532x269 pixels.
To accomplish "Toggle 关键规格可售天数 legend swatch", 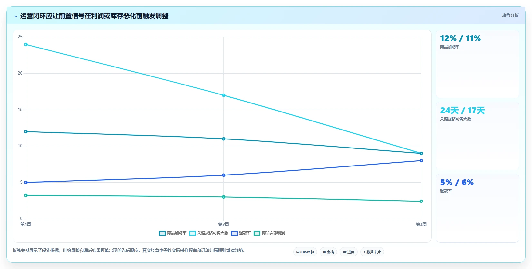I will pyautogui.click(x=192, y=233).
